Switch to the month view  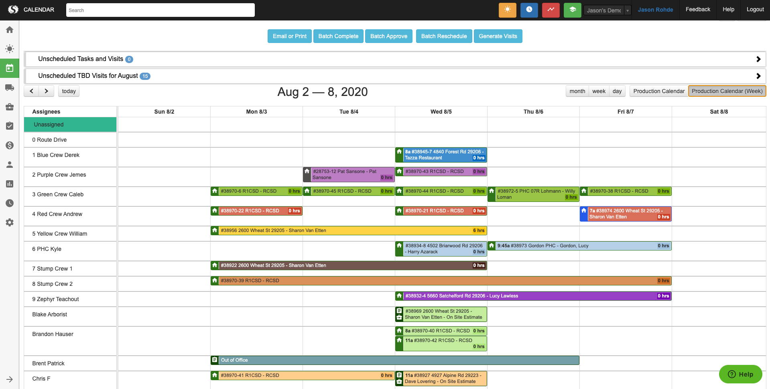tap(577, 91)
